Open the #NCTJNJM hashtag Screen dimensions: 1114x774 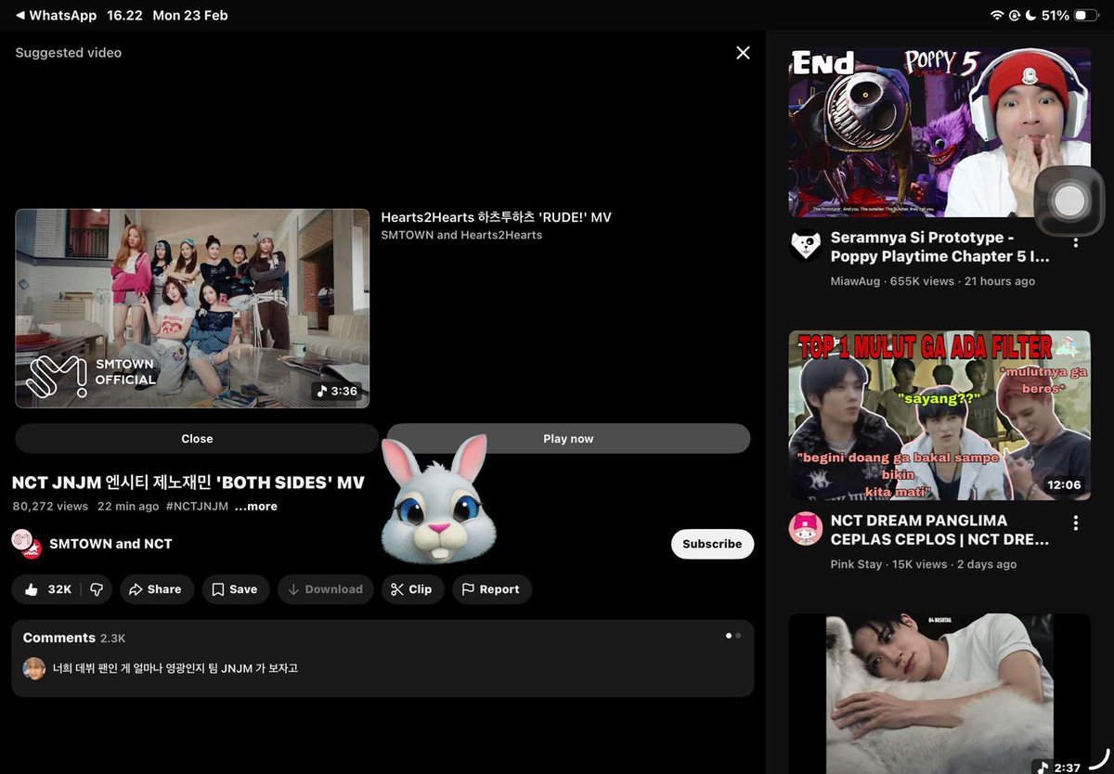(197, 507)
